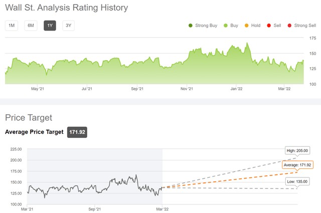Switch rating history to 6M range
The height and width of the screenshot is (213, 321).
(x=31, y=26)
